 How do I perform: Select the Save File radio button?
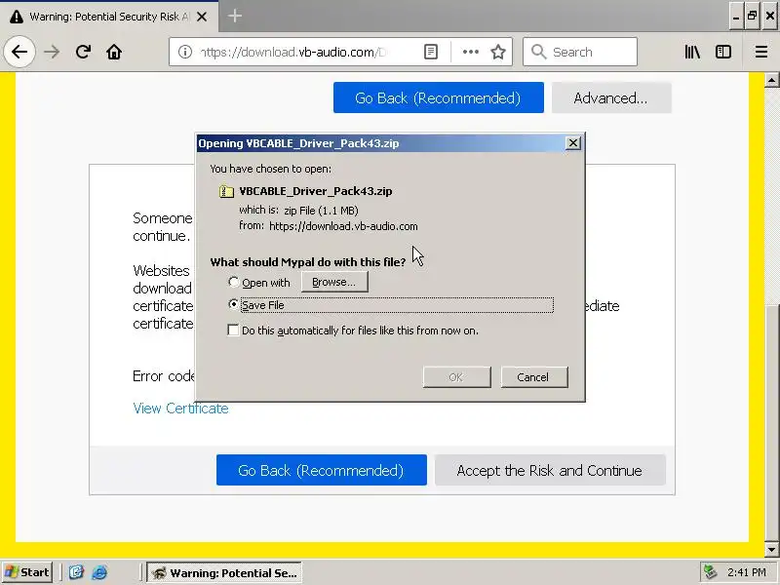[x=233, y=304]
